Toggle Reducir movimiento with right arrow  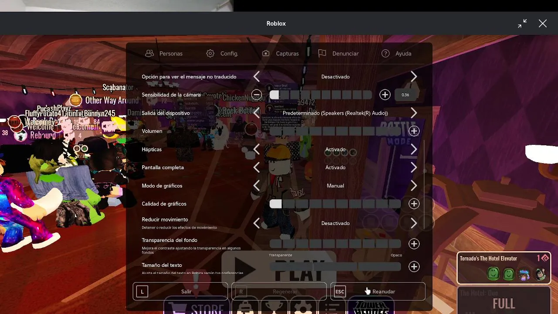[x=414, y=223]
